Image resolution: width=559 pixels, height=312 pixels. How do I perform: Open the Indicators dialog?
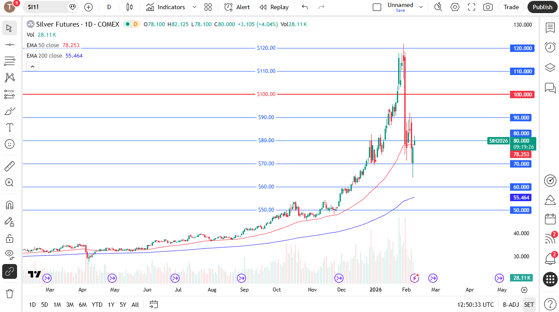166,7
